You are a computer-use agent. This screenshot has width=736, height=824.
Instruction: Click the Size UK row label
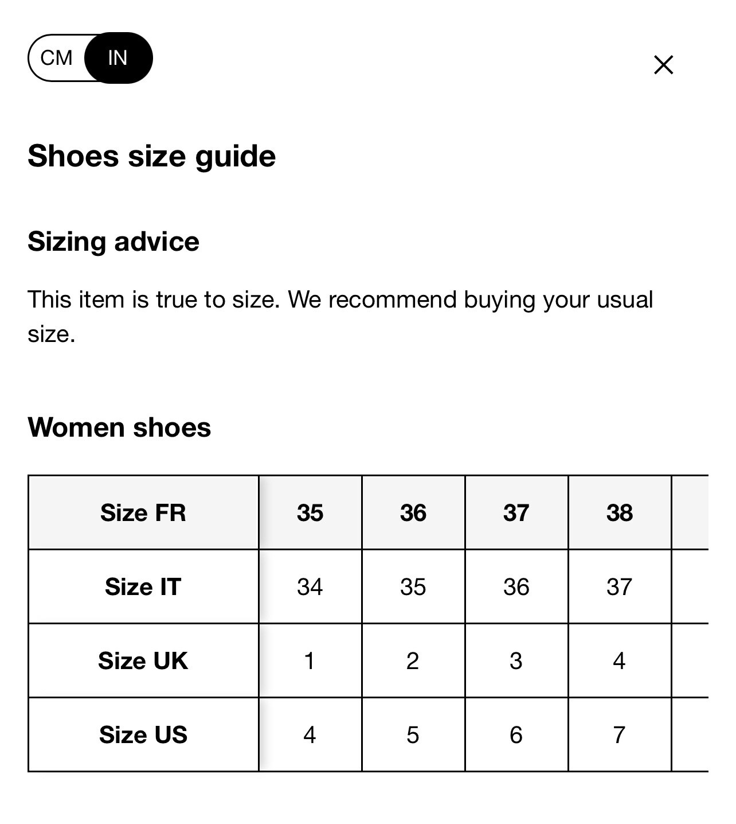coord(143,660)
